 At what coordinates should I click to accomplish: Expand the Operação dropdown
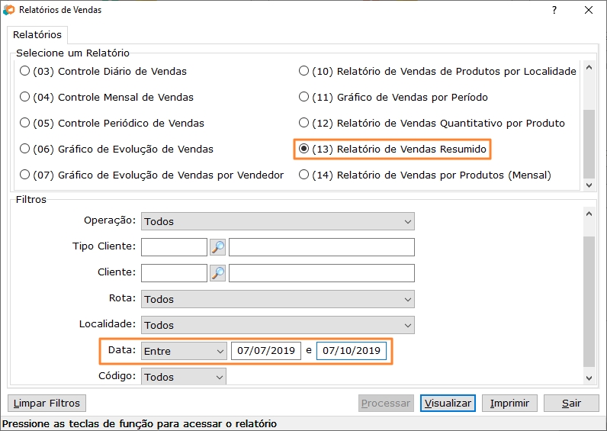tap(278, 221)
